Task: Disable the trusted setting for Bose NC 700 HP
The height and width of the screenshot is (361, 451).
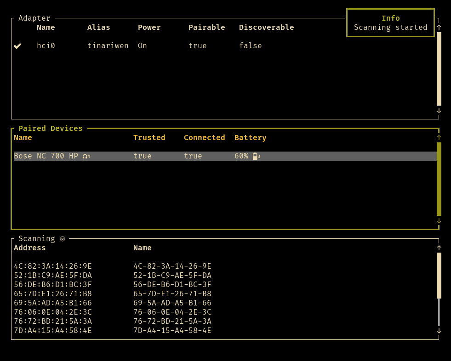Action: (143, 156)
